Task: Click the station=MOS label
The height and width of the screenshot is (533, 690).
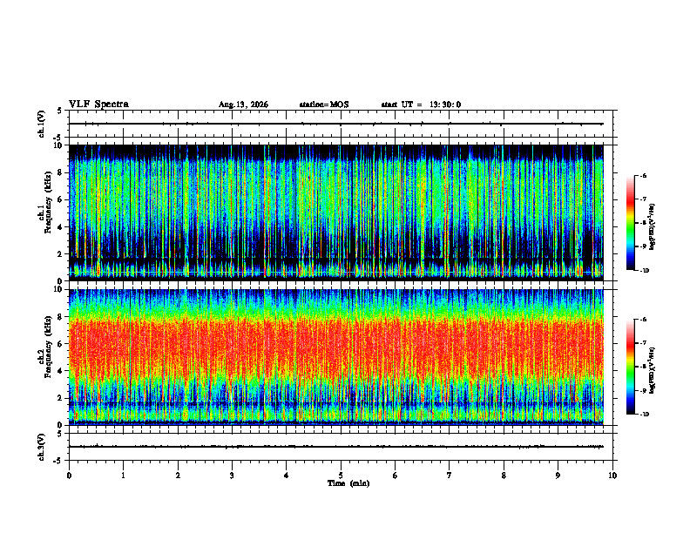Action: pyautogui.click(x=324, y=105)
